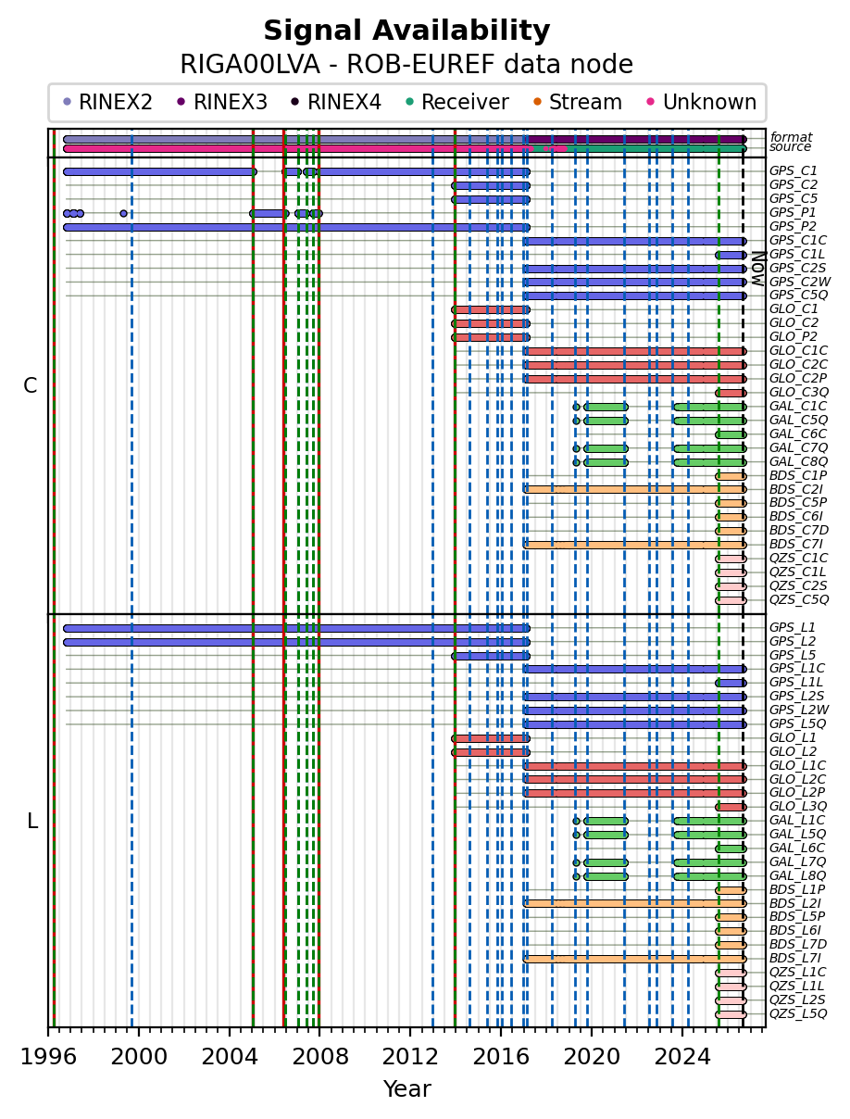Click the GPS_P1 isolated dot near 1999
Viewport: 850px width, 1119px height.
tap(123, 213)
